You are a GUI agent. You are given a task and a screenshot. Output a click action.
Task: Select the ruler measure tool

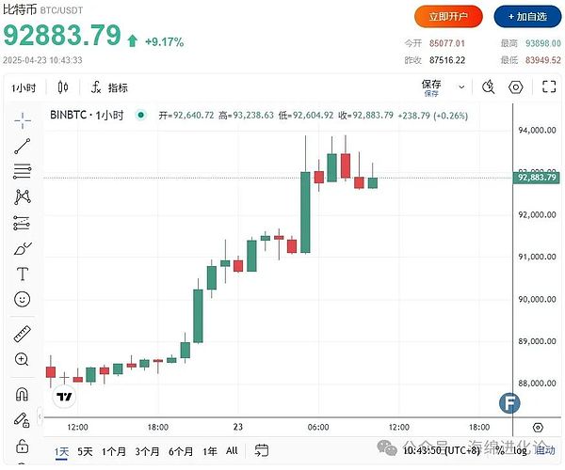point(23,334)
